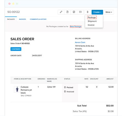Screen dimensions: 122x116
Task: Click the 0 Packed status
Action: click(x=69, y=87)
